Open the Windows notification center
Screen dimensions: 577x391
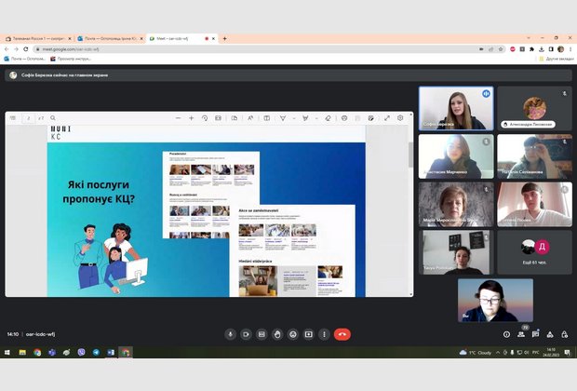click(x=568, y=352)
